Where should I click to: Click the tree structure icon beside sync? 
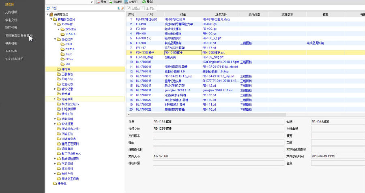[54, 8]
